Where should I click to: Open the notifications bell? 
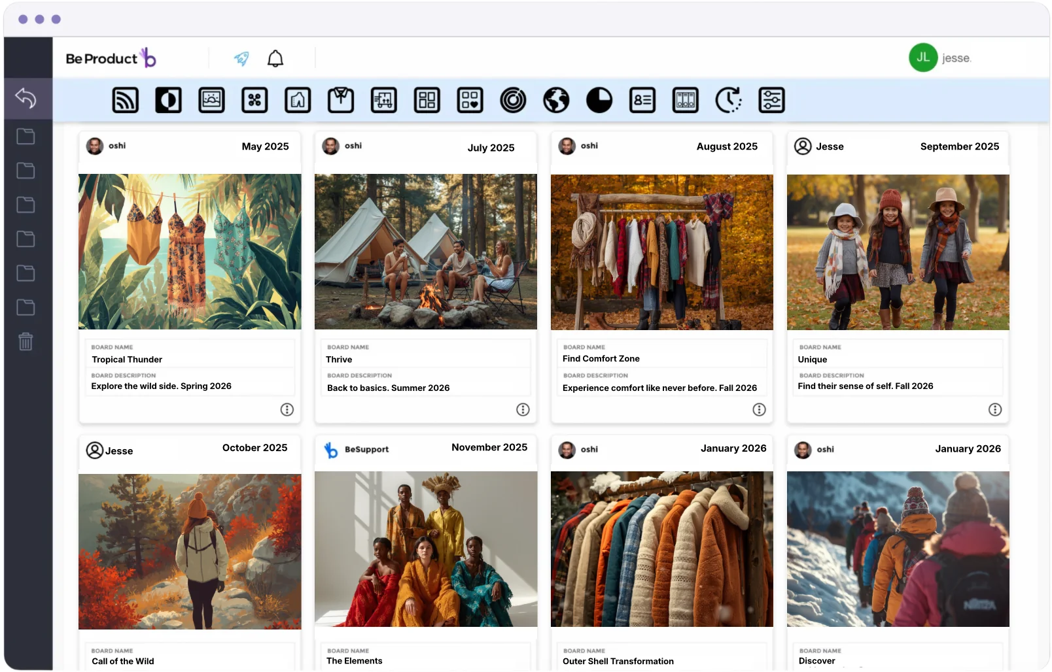point(275,59)
